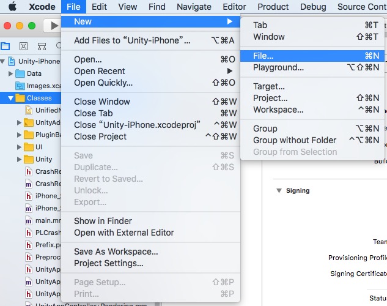Image resolution: width=387 pixels, height=306 pixels.
Task: Click the UnityAds folder icon
Action: coord(29,122)
